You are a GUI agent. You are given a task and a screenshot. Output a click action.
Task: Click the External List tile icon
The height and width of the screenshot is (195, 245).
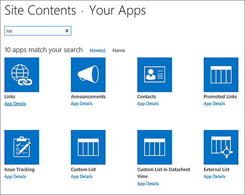221,147
